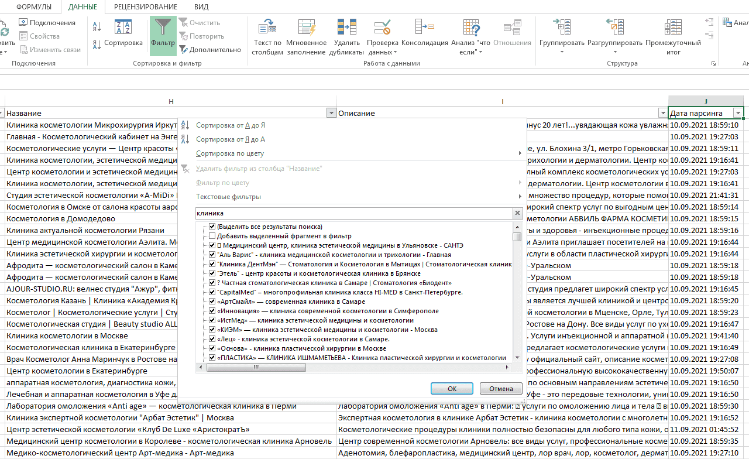This screenshot has width=749, height=459.
Task: Switch to ФОРМУЛЫ ribbon tab
Action: pyautogui.click(x=34, y=7)
